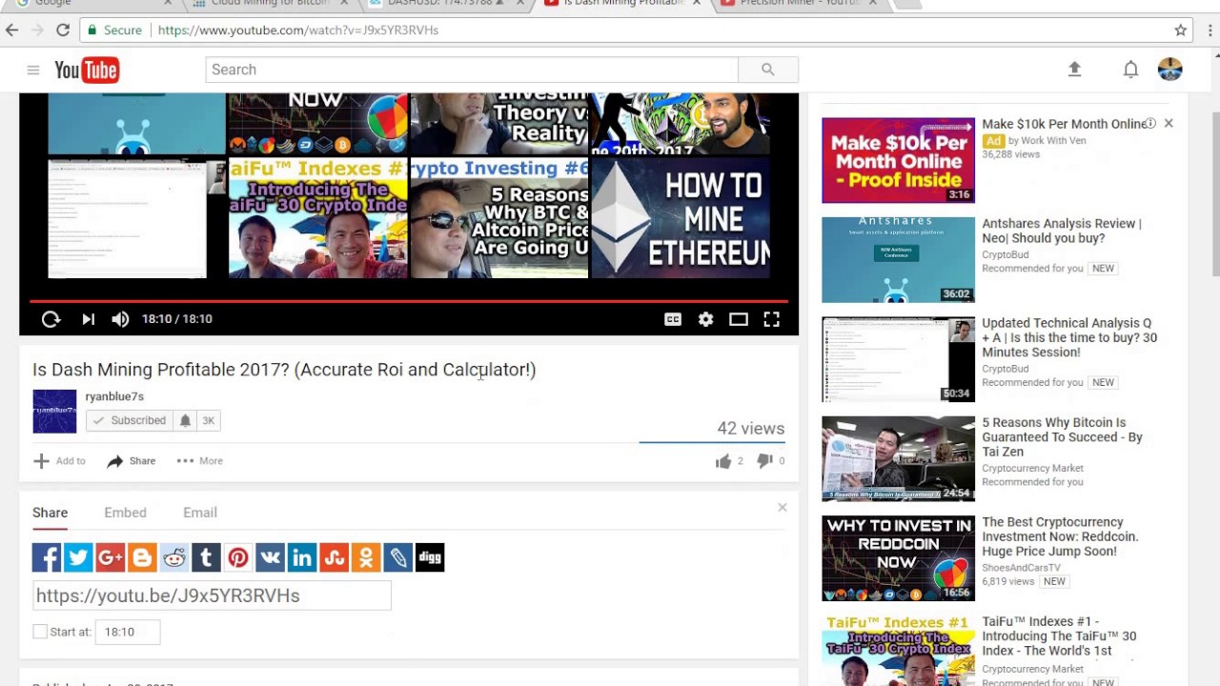
Task: Enable the Start at checkbox
Action: coord(40,632)
